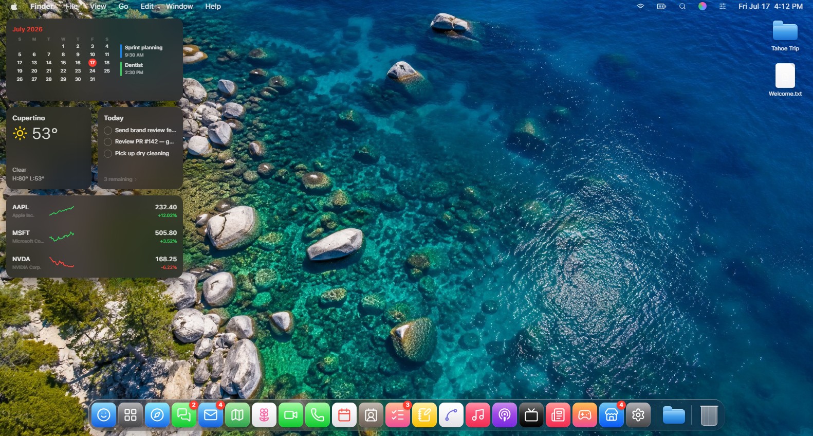Open the Go menu

[123, 6]
